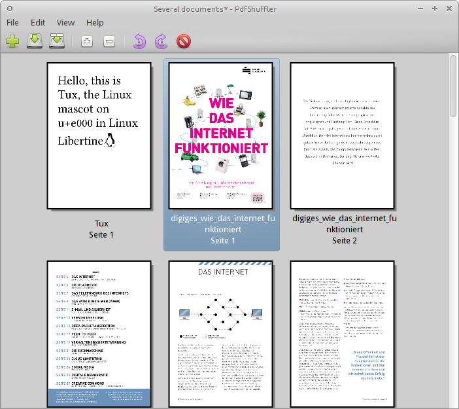Select the 'Das Internet' network diagram page
This screenshot has height=409, width=459.
point(221,334)
